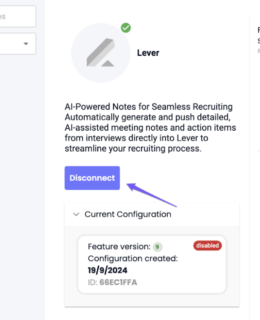Click the sidebar dropdown box body
The height and width of the screenshot is (320, 260).
(18, 44)
